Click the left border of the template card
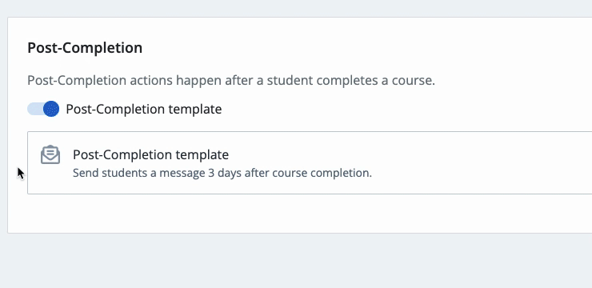 [27, 162]
